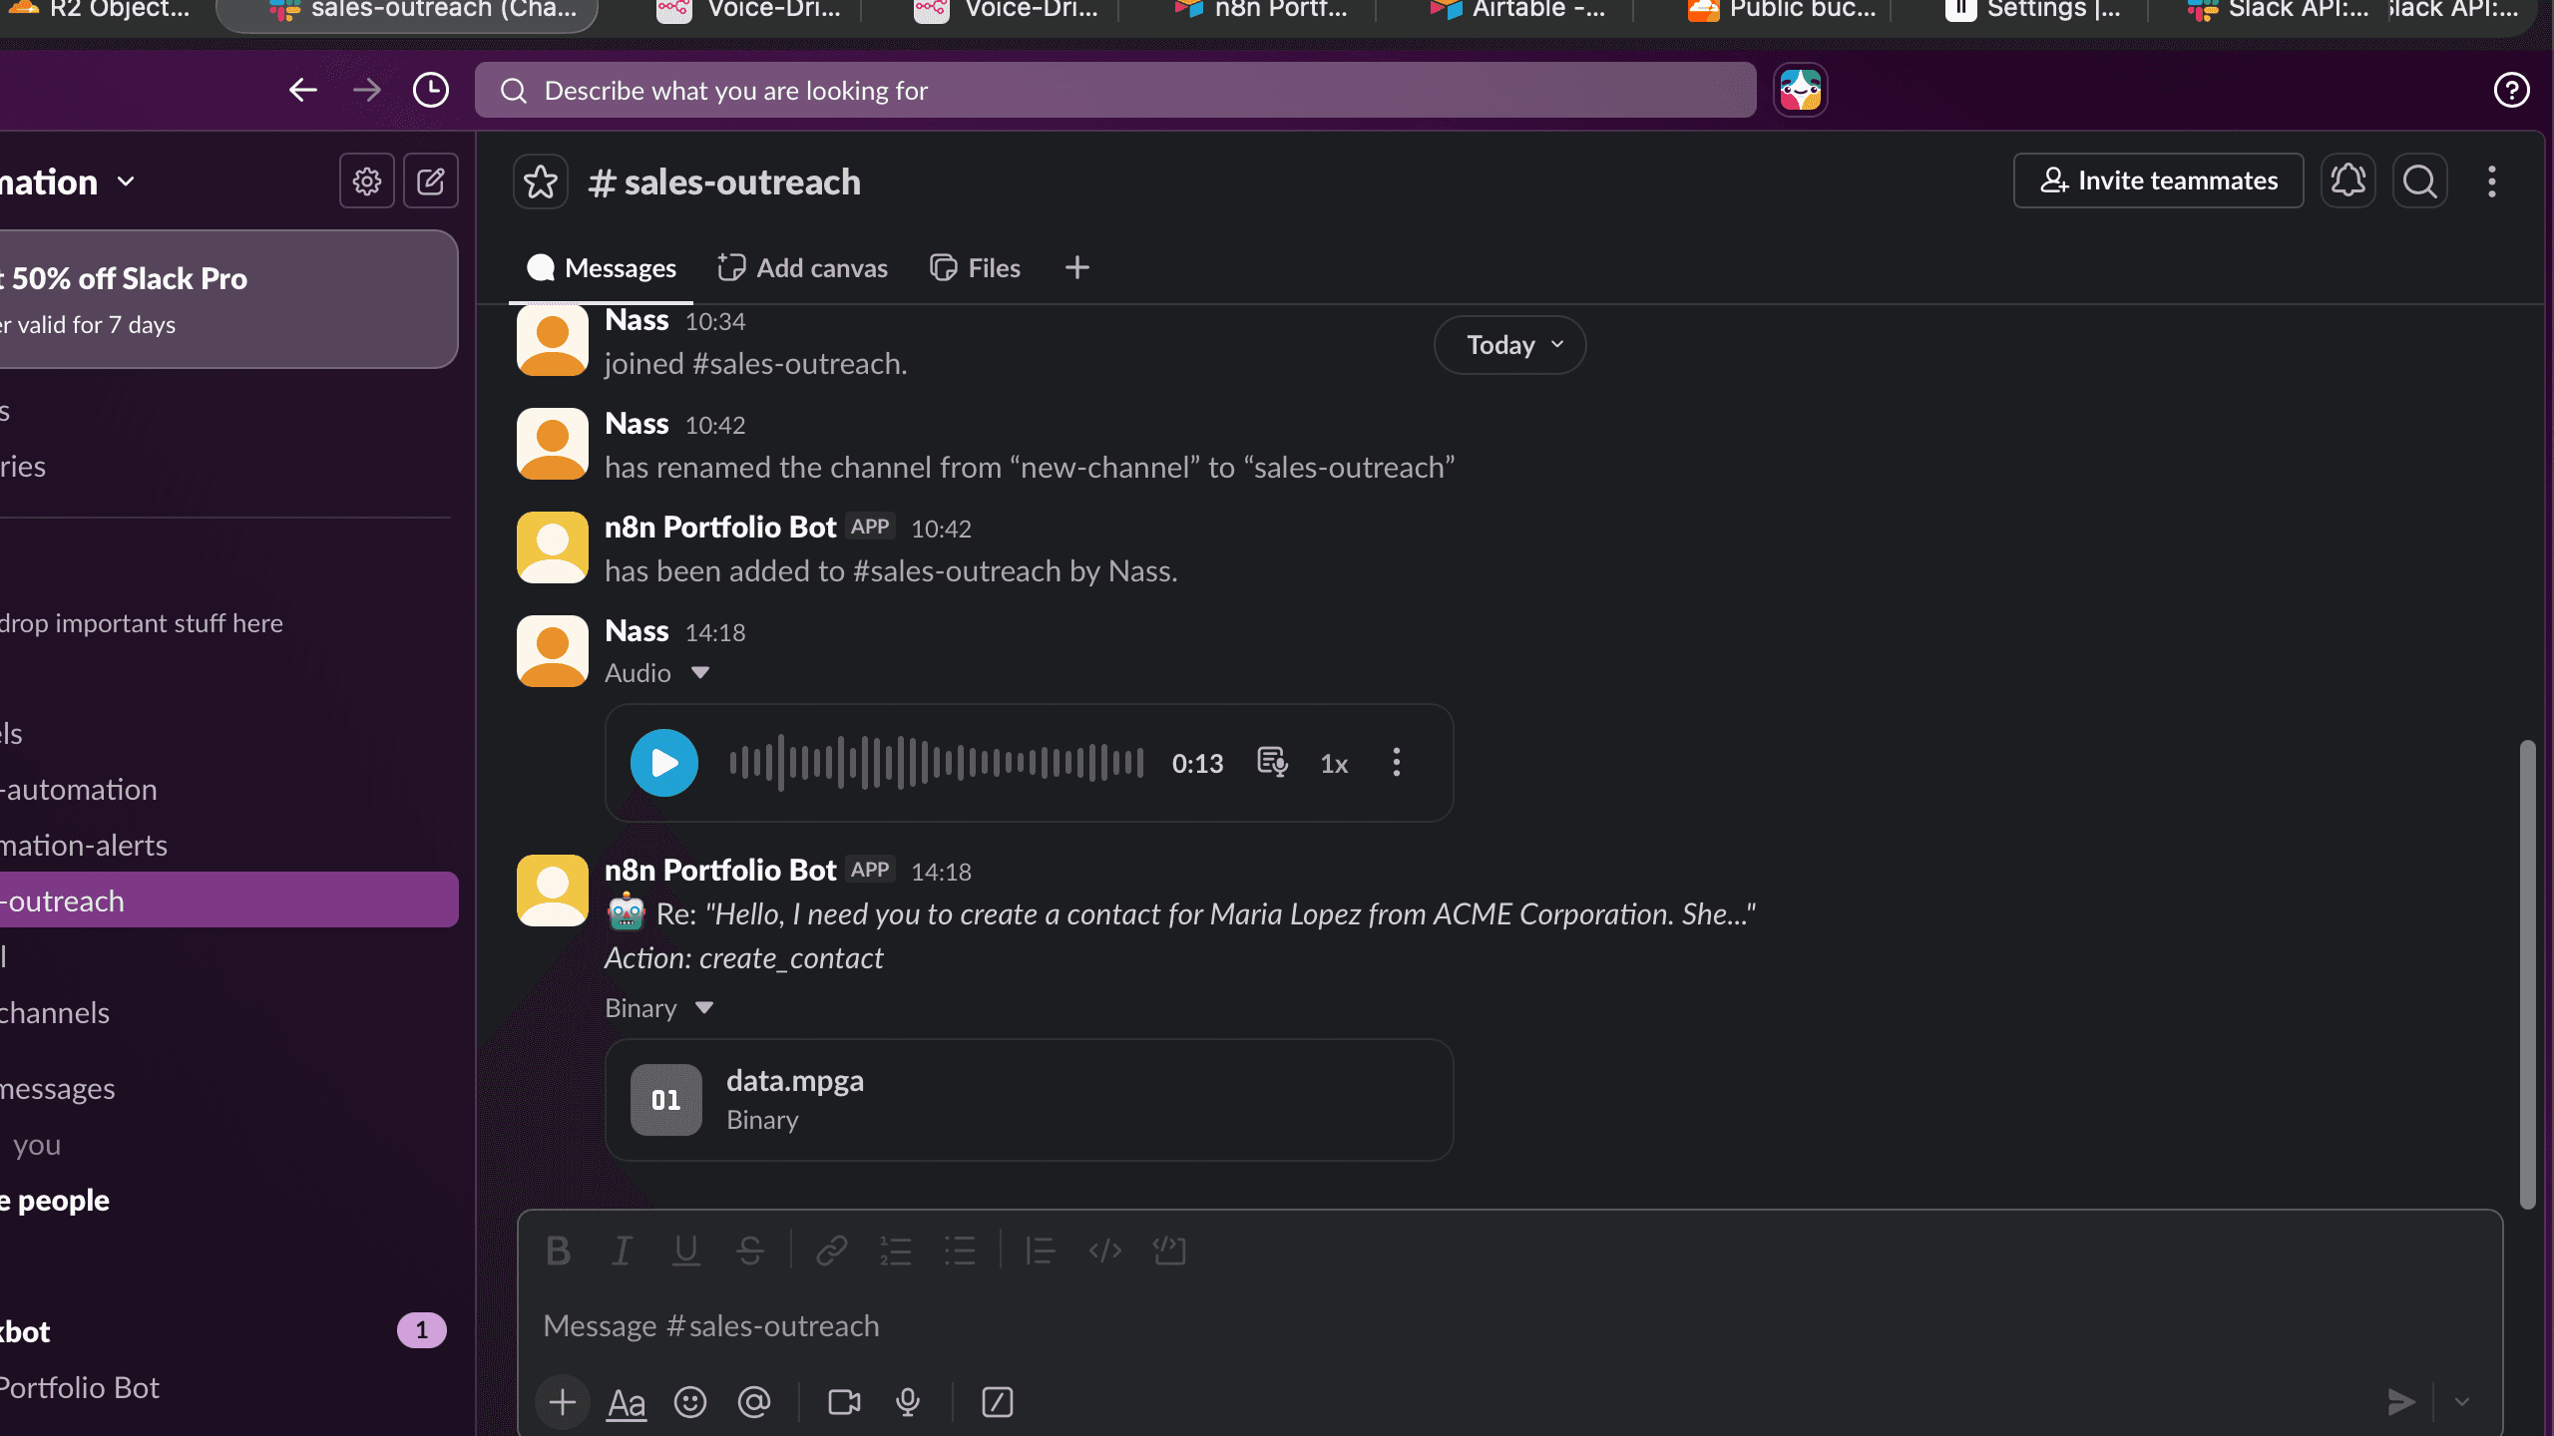This screenshot has height=1436, width=2554.
Task: Toggle ordered list formatting
Action: click(896, 1251)
